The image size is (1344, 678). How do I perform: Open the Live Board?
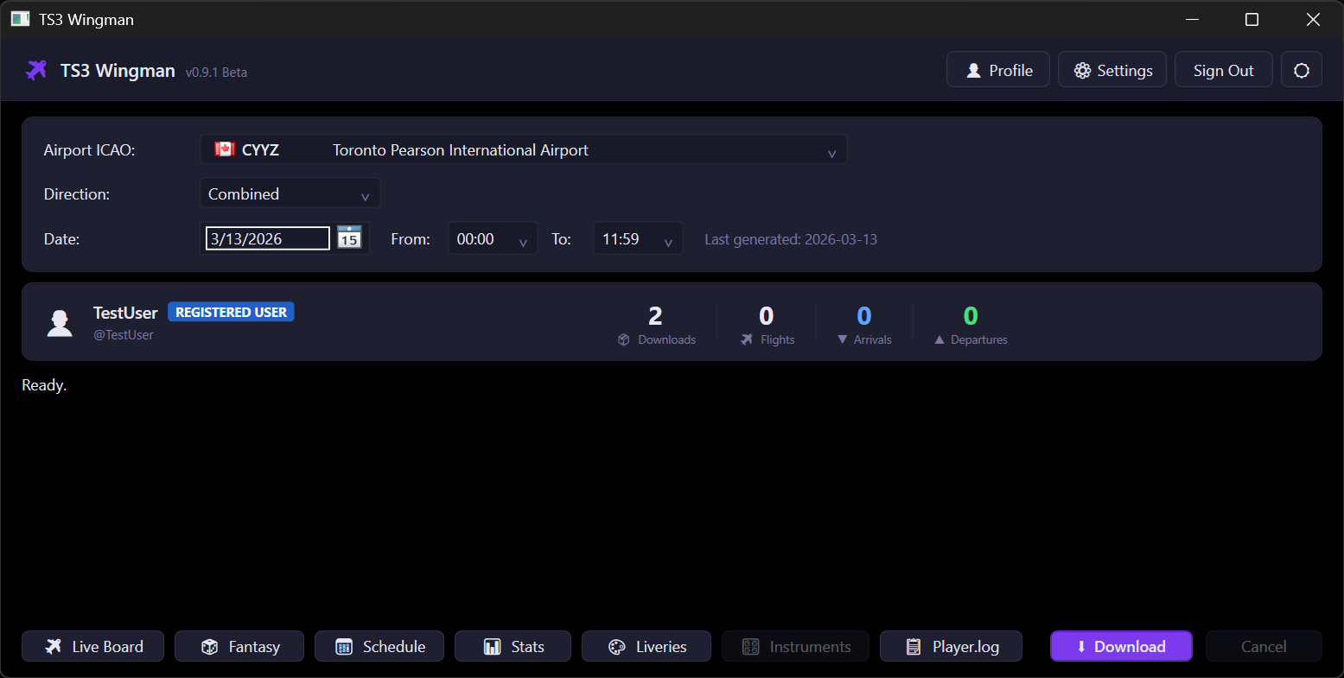pos(92,646)
